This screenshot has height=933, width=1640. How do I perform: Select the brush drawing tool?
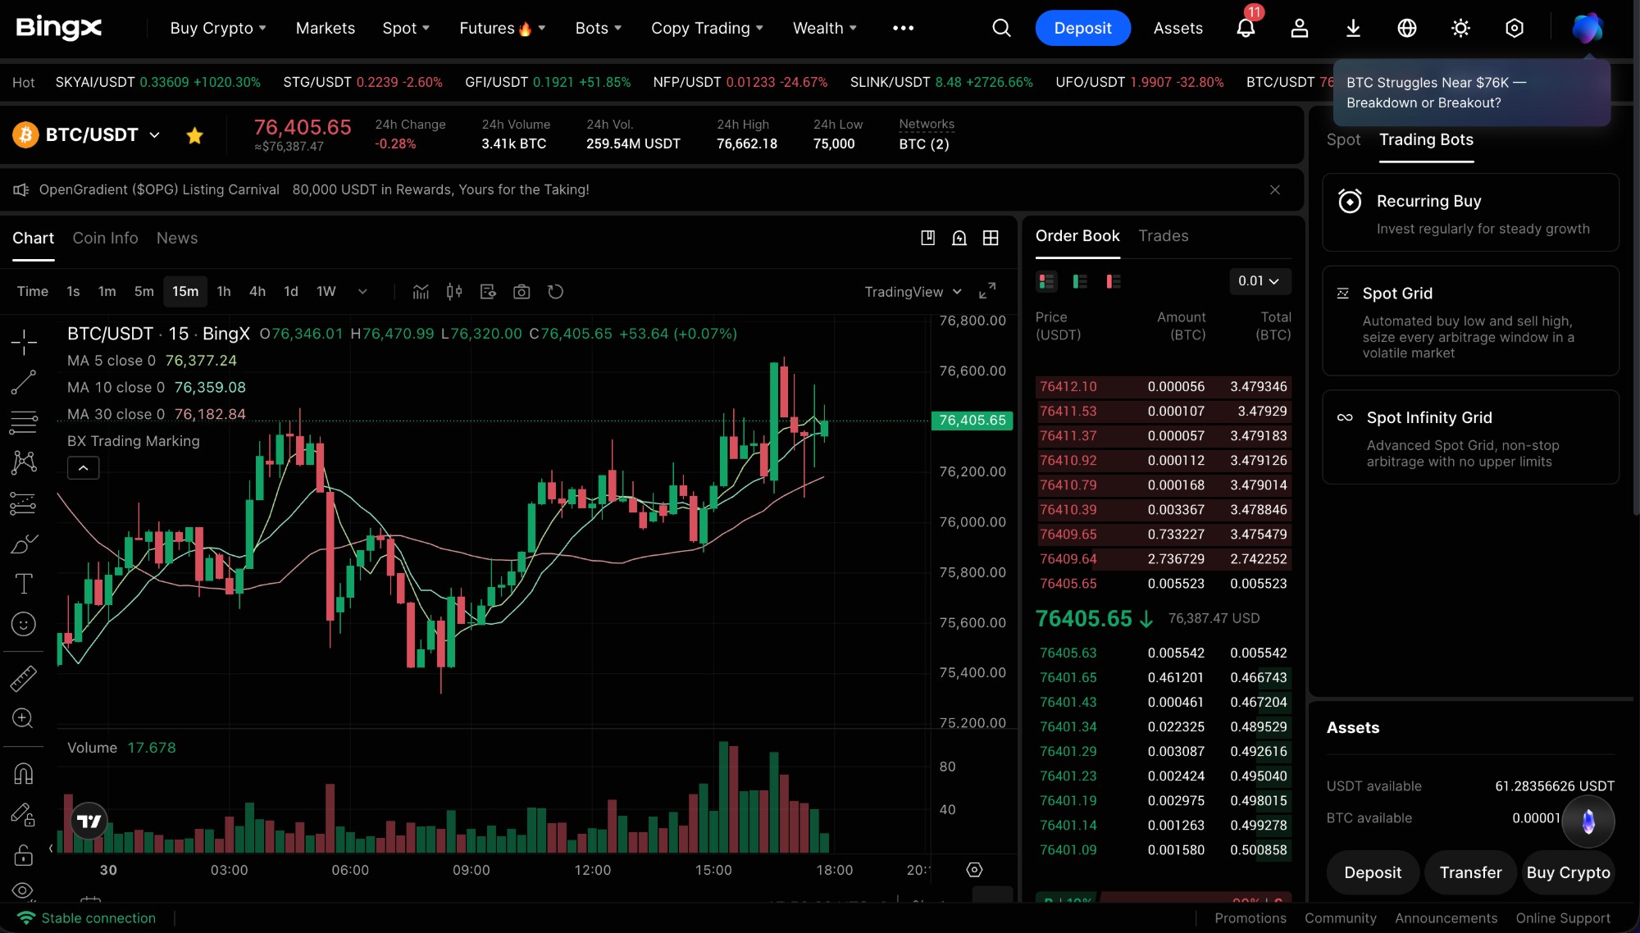coord(24,544)
